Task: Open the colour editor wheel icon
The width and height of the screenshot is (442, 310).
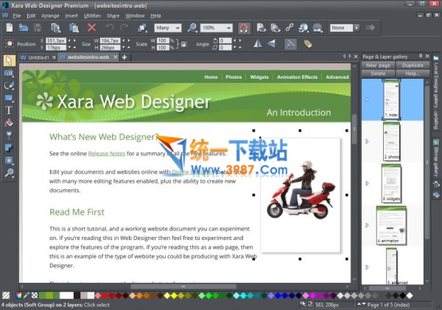Action: pyautogui.click(x=19, y=295)
